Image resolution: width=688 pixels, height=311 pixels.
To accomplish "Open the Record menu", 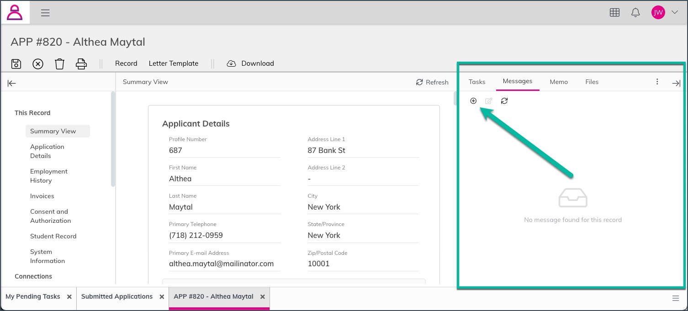I will point(126,63).
